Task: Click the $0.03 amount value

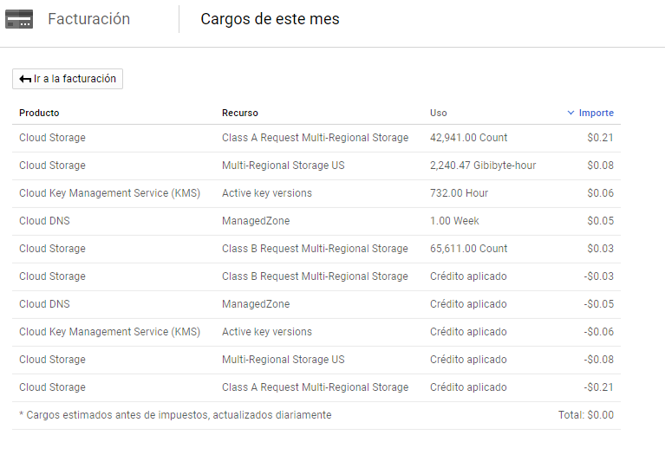Action: tap(600, 249)
